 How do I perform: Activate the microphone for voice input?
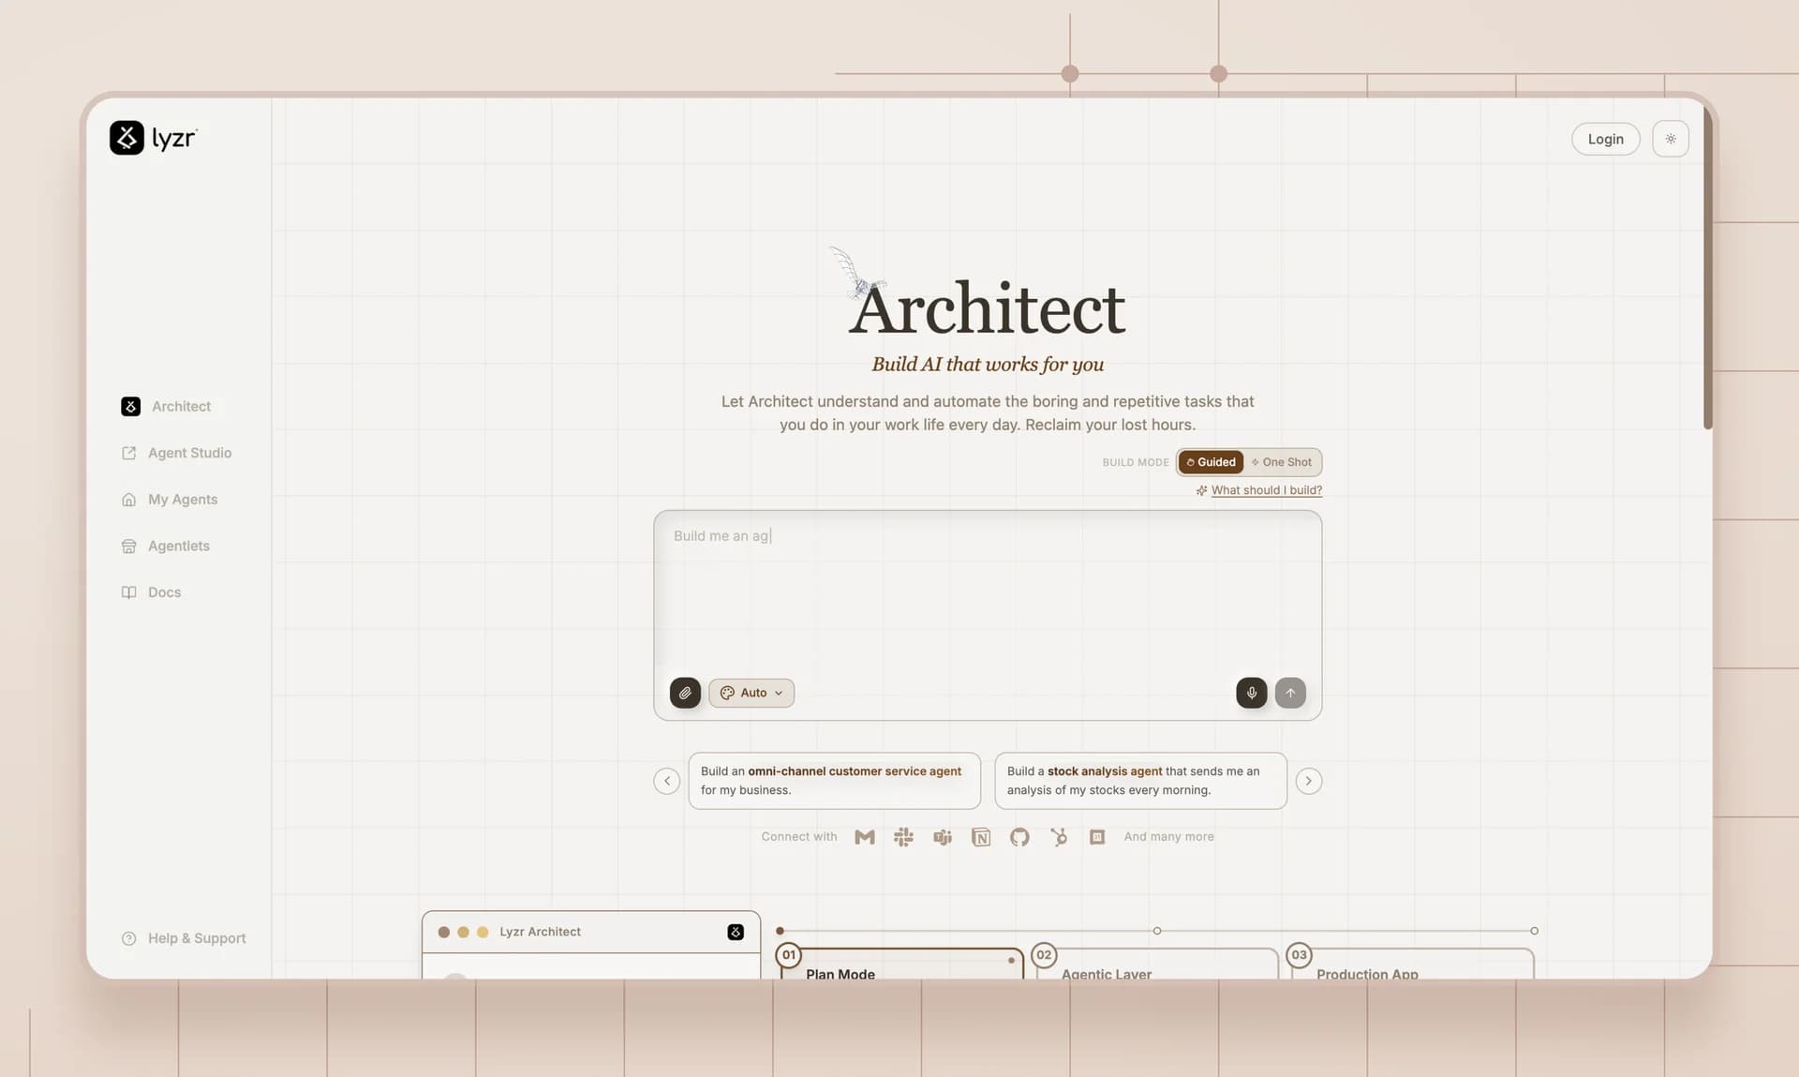(1250, 693)
